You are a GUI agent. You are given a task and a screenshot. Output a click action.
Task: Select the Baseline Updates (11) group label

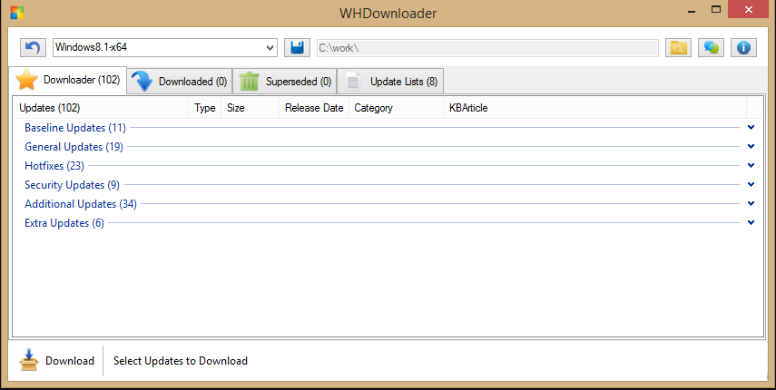[x=75, y=128]
